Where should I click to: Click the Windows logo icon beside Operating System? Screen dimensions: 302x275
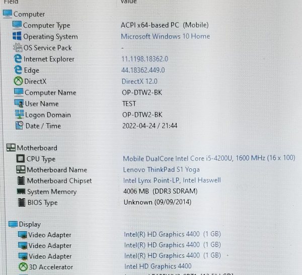click(17, 36)
